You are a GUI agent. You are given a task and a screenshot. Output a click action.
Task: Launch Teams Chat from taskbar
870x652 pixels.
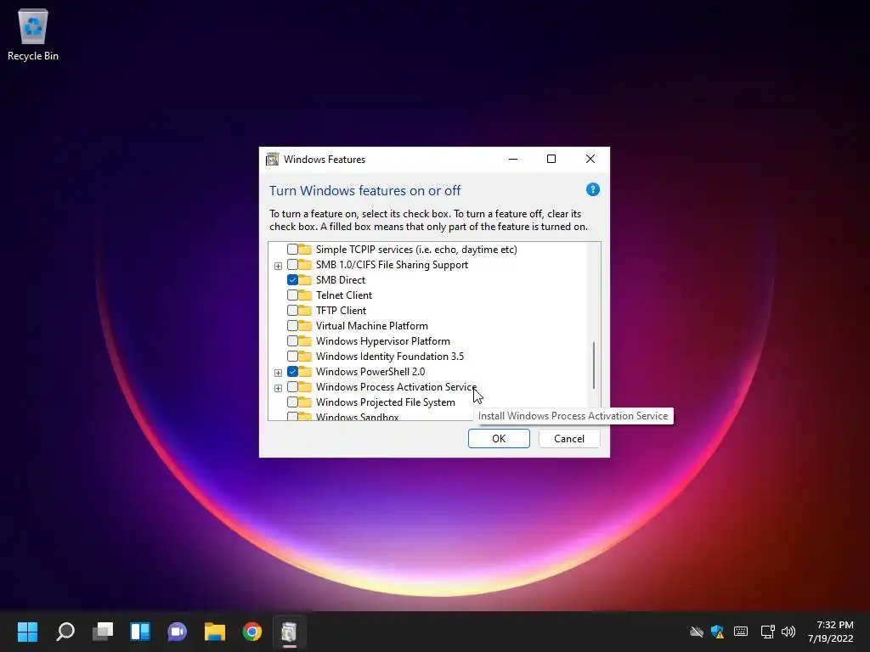tap(177, 632)
